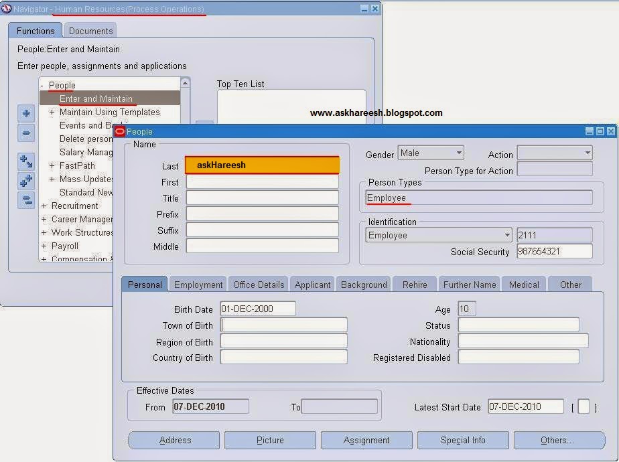The width and height of the screenshot is (619, 462).
Task: Click the expand all nodes icon in Navigator
Action: click(26, 181)
